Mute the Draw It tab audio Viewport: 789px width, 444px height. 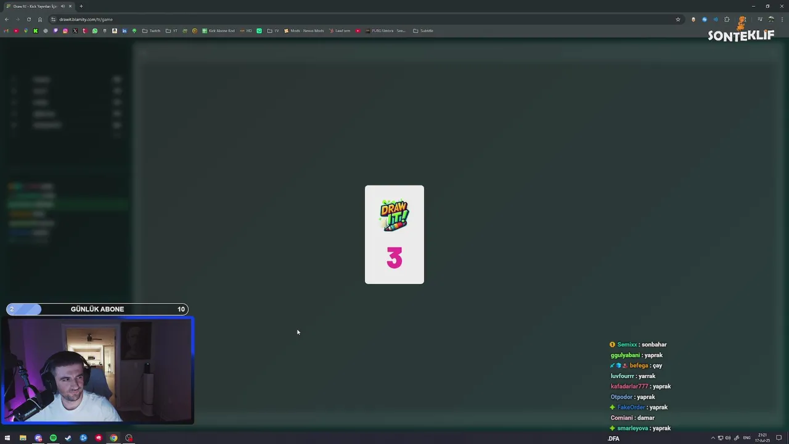[63, 6]
